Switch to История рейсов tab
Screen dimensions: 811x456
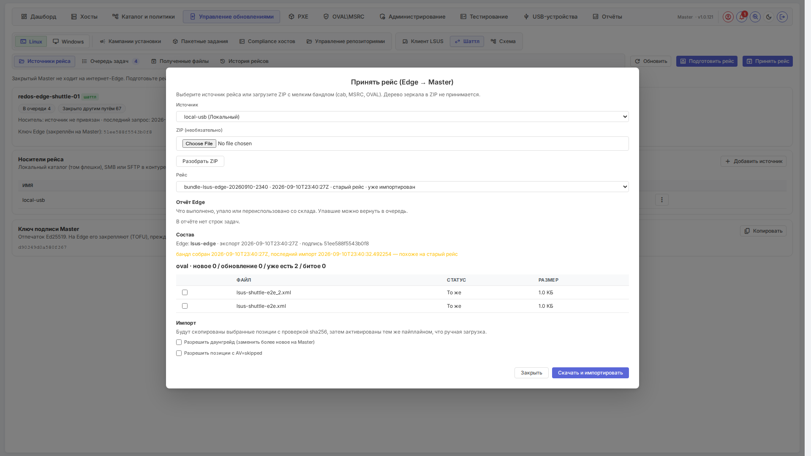point(244,61)
